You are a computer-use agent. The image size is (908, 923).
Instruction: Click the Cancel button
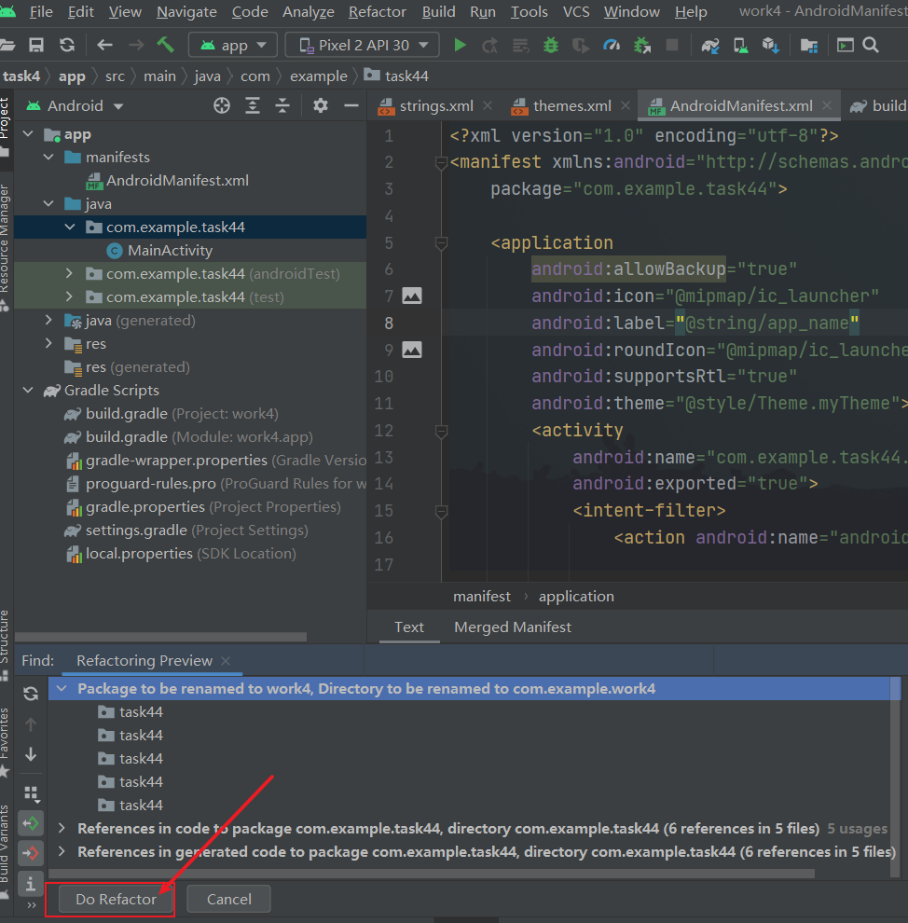click(x=228, y=899)
